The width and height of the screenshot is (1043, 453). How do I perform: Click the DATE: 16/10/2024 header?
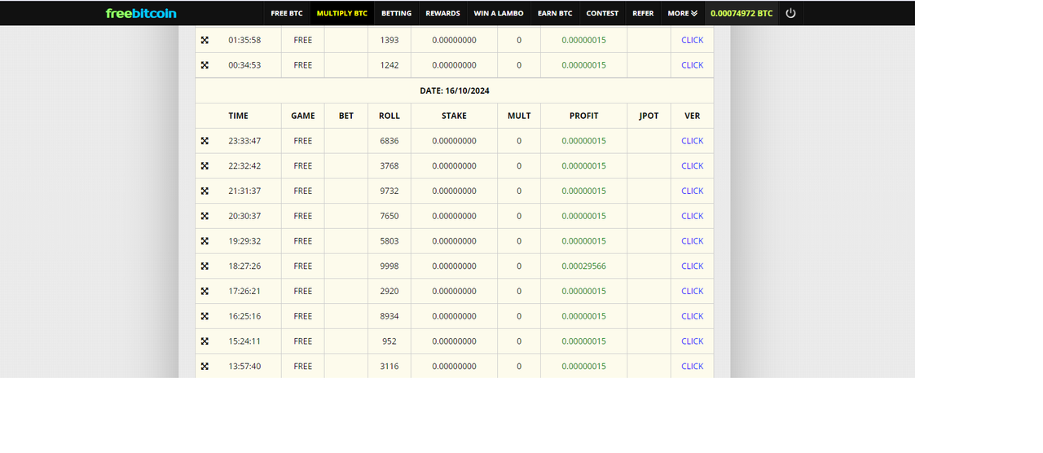coord(455,91)
